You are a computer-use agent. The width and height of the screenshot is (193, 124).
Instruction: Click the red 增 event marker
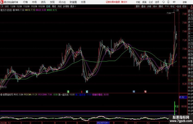coord(145,92)
